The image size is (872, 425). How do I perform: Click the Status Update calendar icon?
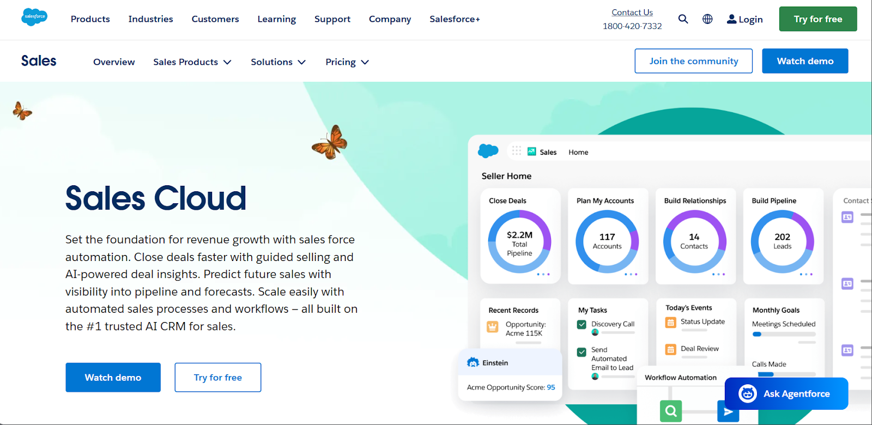click(671, 323)
